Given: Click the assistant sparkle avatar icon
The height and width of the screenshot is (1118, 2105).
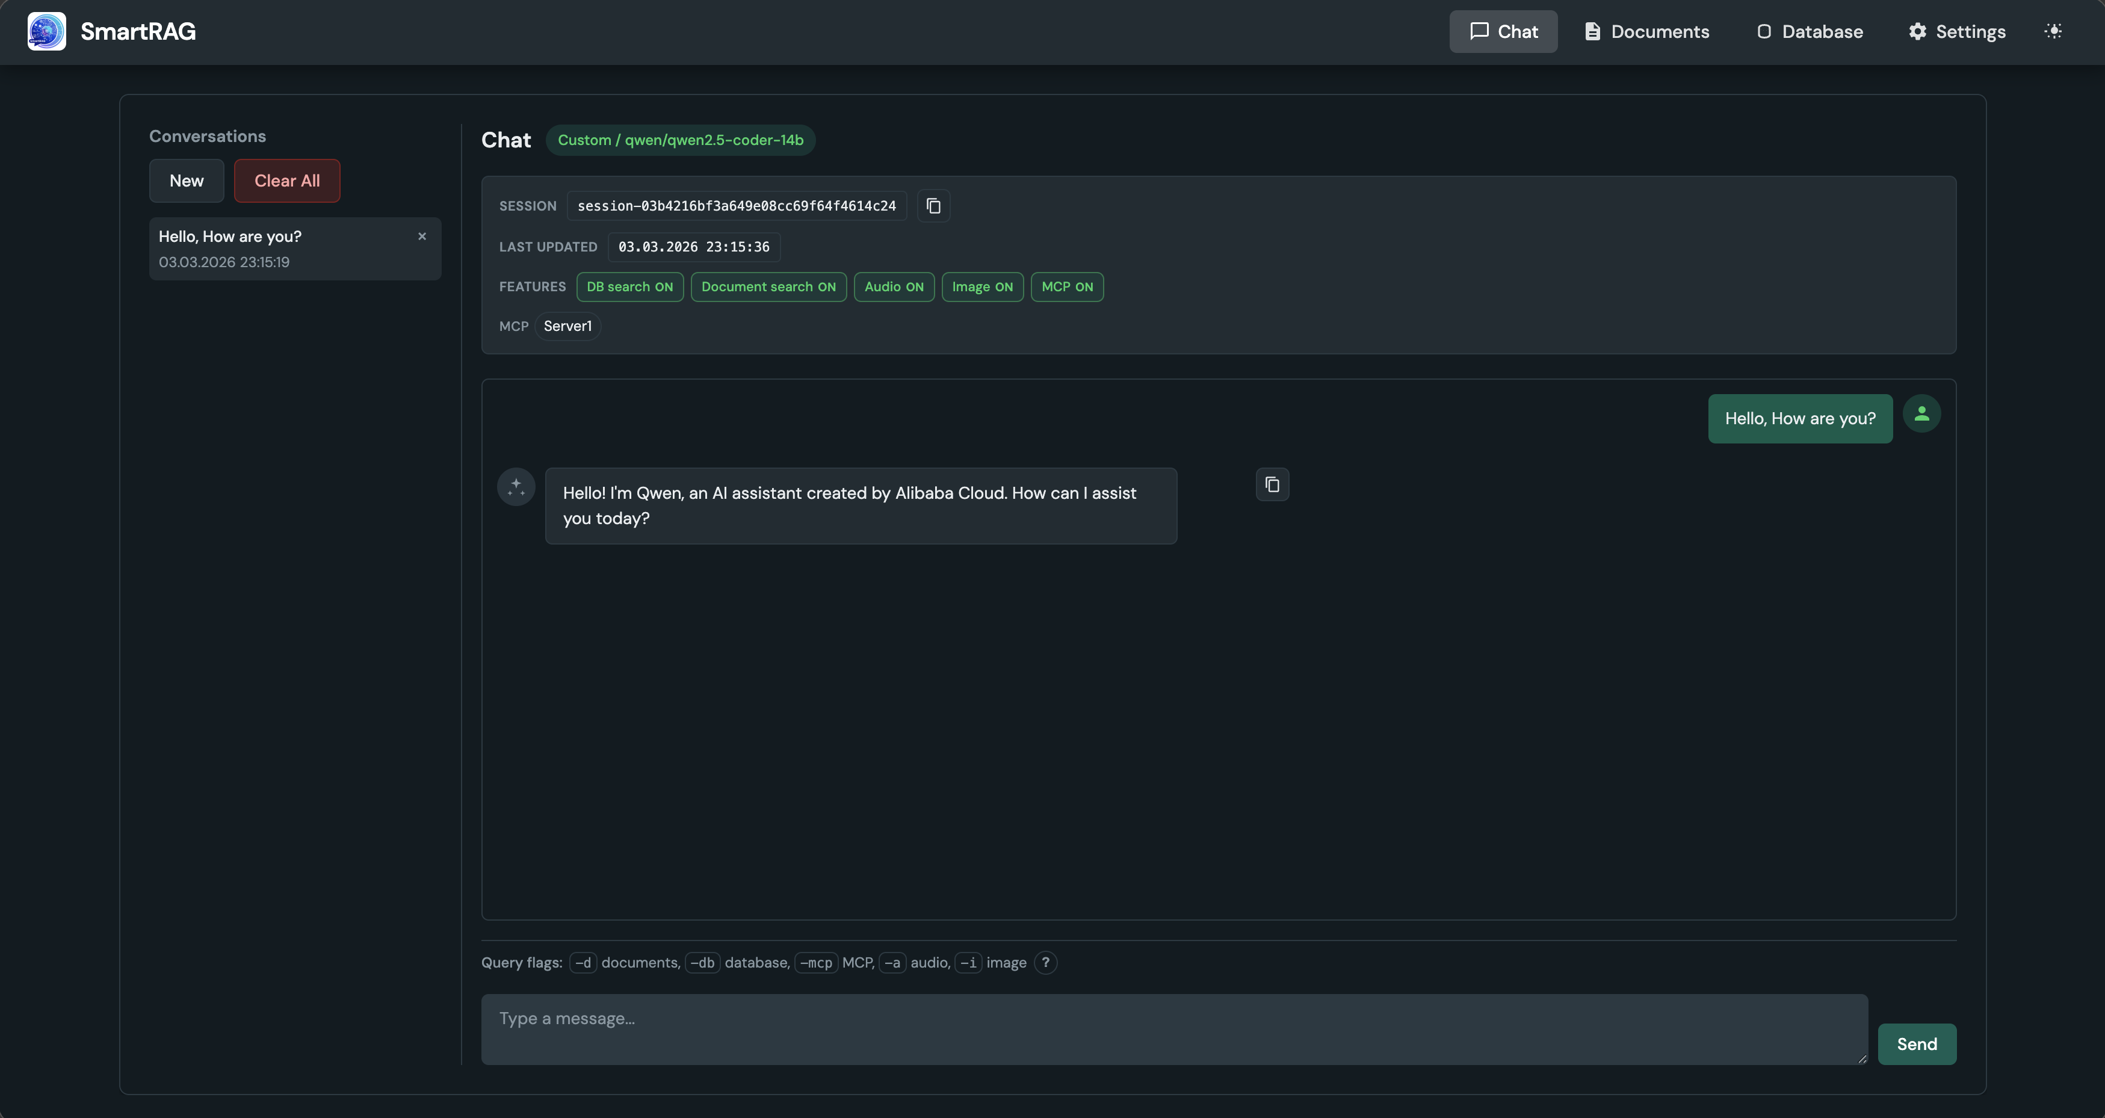Looking at the screenshot, I should 516,487.
